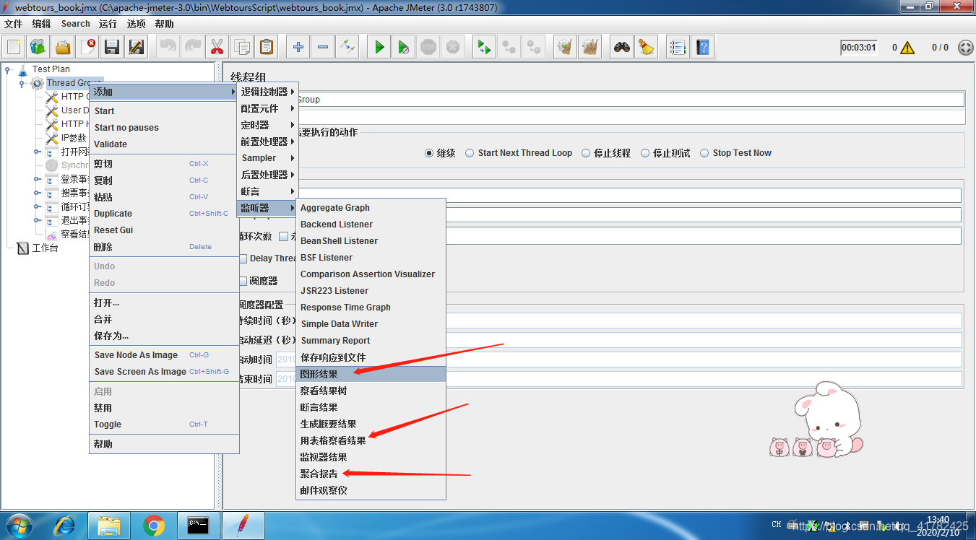Select the 停止线程 radio button
This screenshot has width=976, height=540.
[x=585, y=153]
